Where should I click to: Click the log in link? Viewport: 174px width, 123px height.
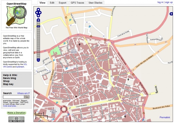point(160,2)
